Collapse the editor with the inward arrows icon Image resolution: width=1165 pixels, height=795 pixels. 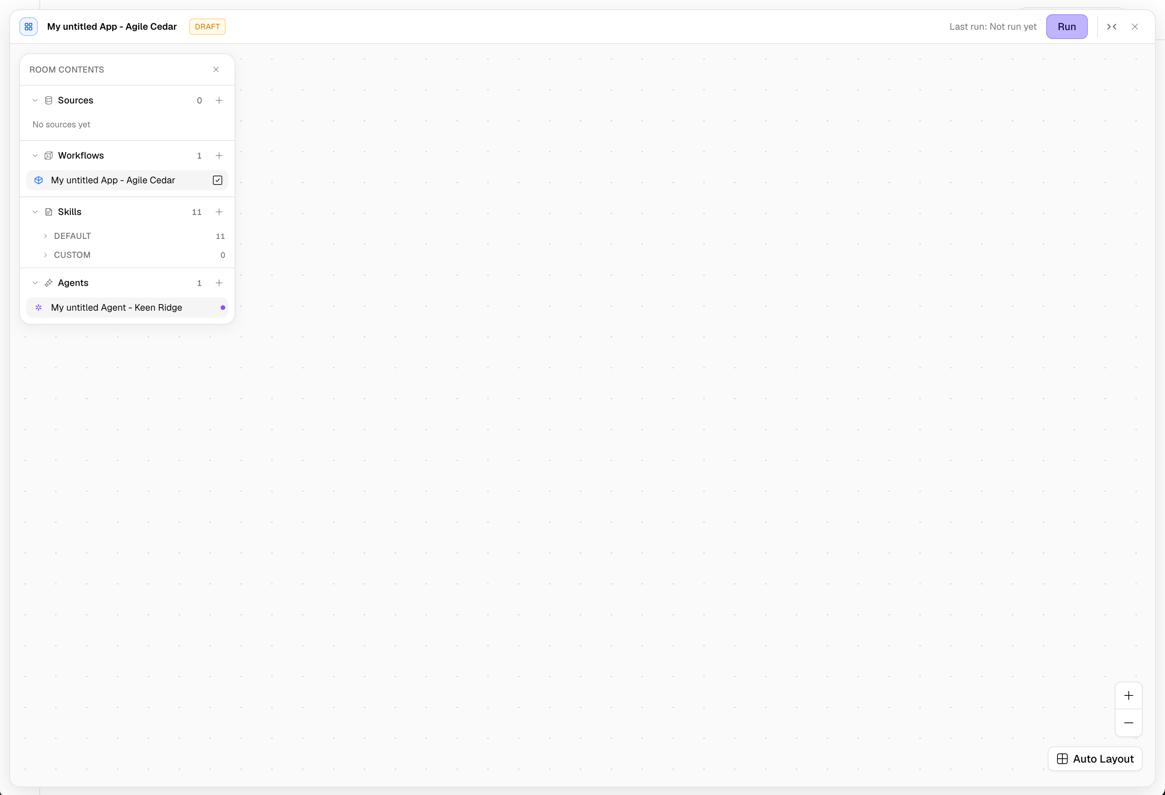point(1111,27)
